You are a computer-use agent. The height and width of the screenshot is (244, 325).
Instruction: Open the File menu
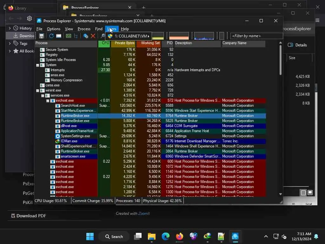point(39,29)
